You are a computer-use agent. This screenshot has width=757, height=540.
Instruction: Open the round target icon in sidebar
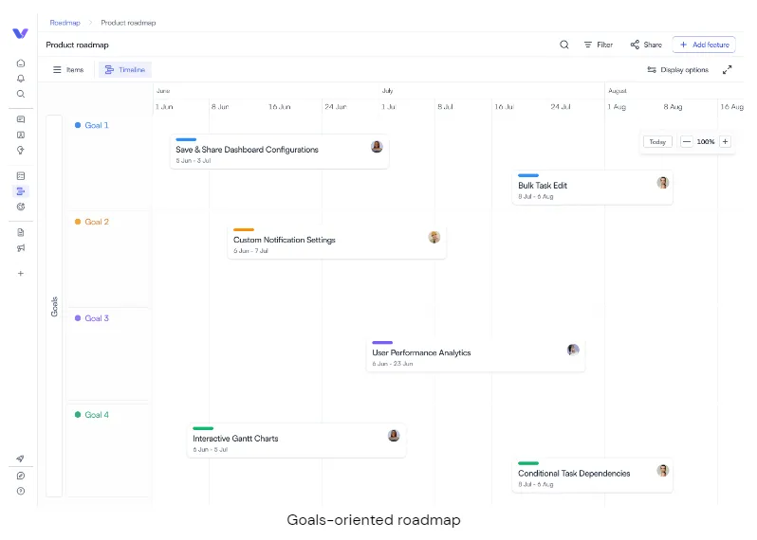coord(21,207)
